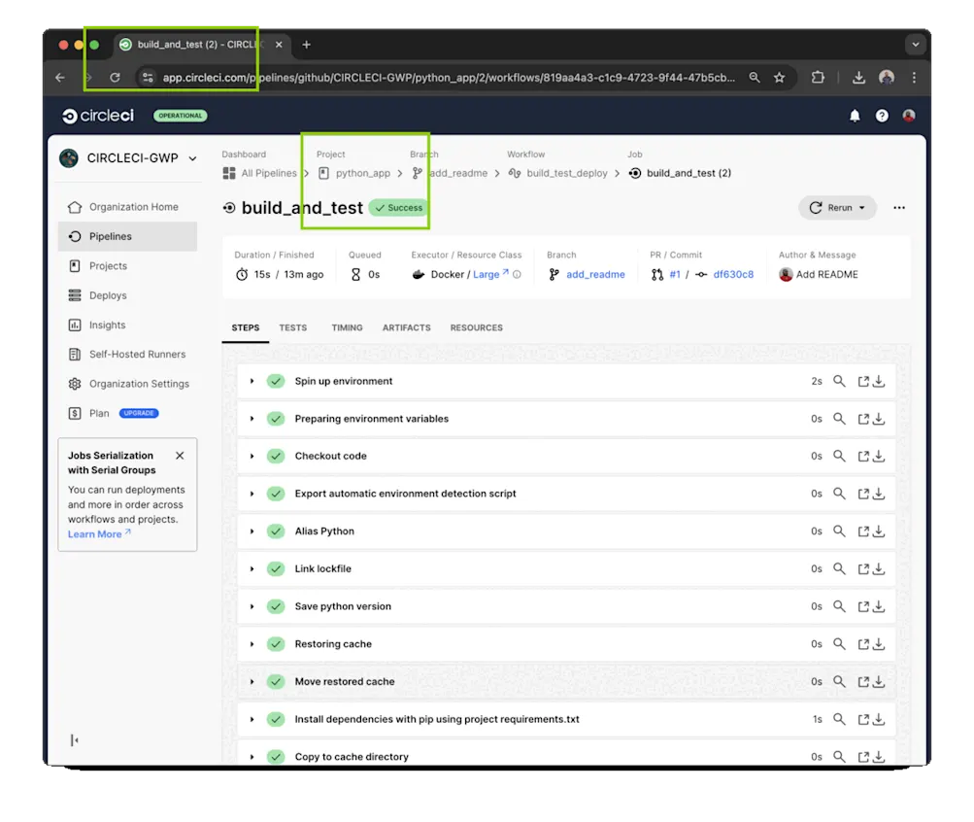Search Export automatic environment detection script output
The width and height of the screenshot is (974, 822).
pyautogui.click(x=839, y=494)
